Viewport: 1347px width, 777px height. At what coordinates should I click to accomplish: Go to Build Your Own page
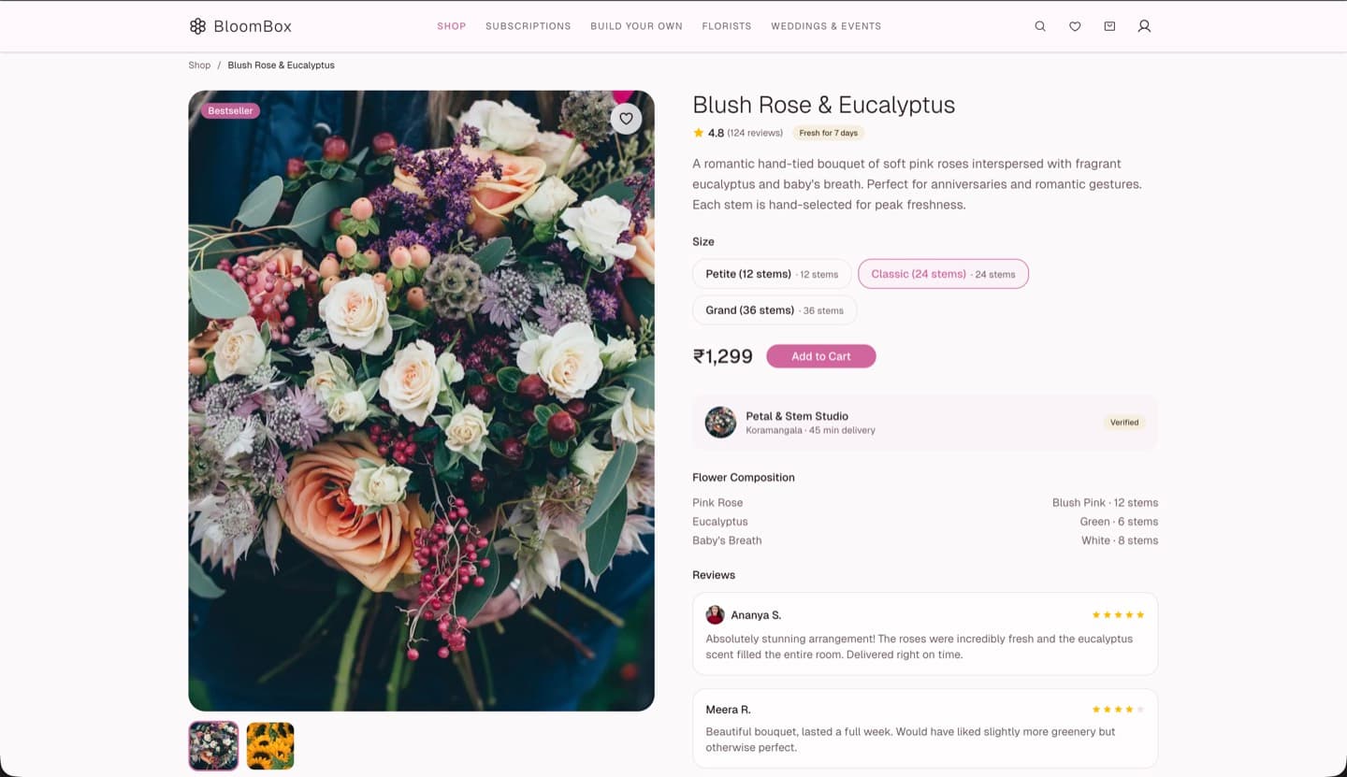636,26
